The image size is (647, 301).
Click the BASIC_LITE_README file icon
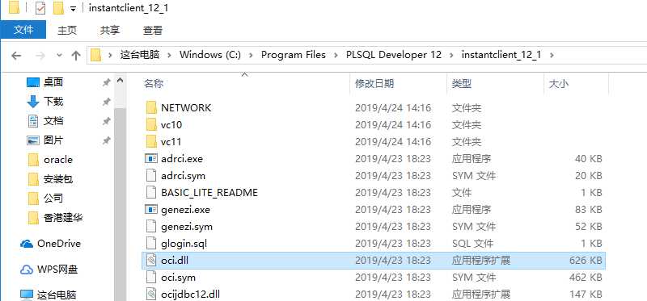click(151, 193)
